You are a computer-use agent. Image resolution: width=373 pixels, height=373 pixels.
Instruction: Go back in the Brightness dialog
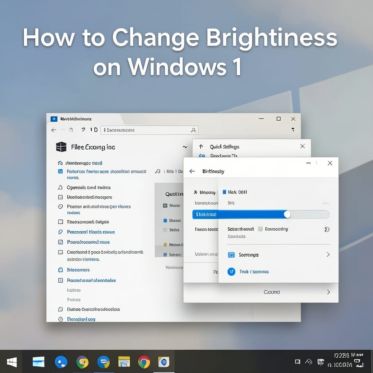click(x=192, y=171)
